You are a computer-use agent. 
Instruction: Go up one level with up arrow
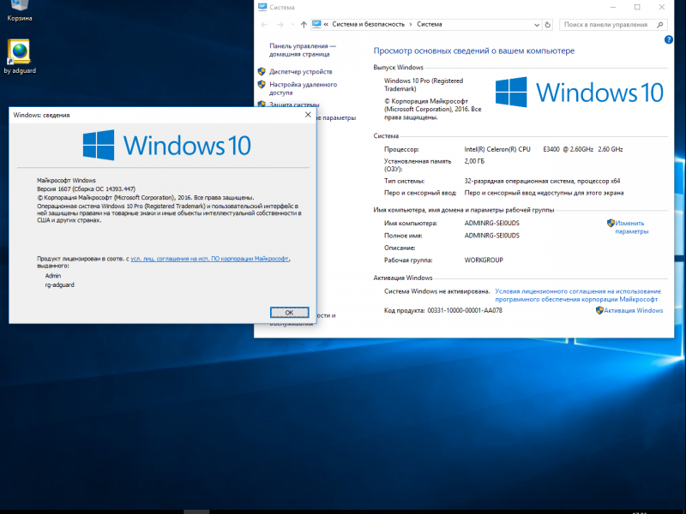[304, 25]
